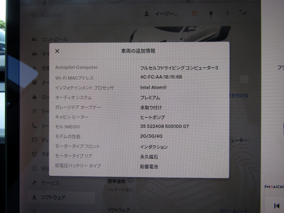Click the Intel Atom value
The image size is (284, 213).
click(x=153, y=87)
